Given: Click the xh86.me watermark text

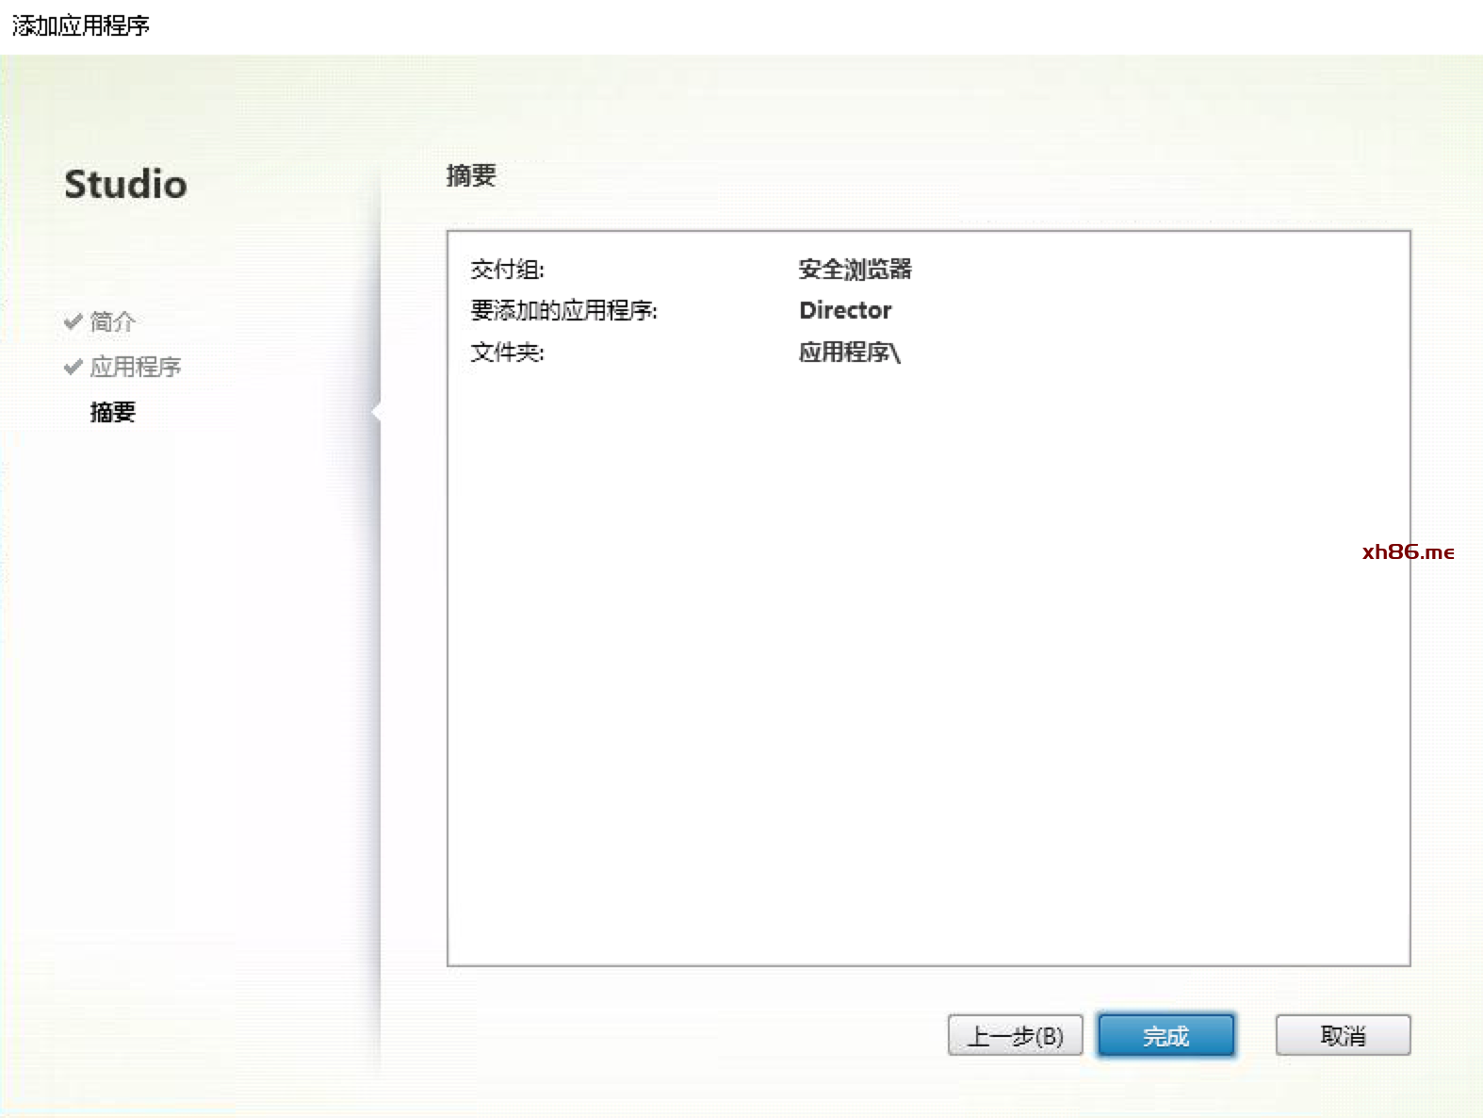Looking at the screenshot, I should tap(1408, 552).
